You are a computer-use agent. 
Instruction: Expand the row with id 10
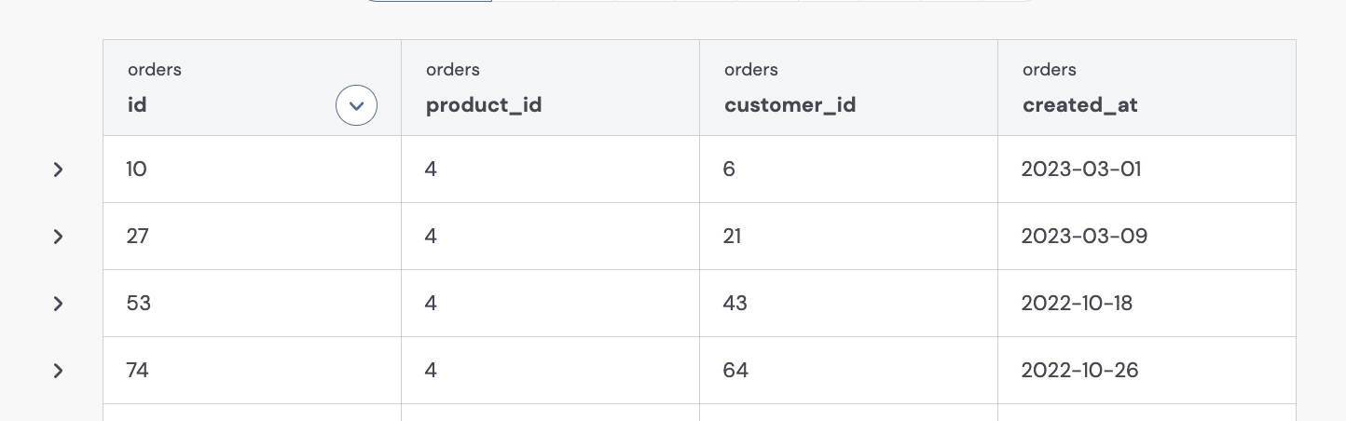[x=58, y=170]
